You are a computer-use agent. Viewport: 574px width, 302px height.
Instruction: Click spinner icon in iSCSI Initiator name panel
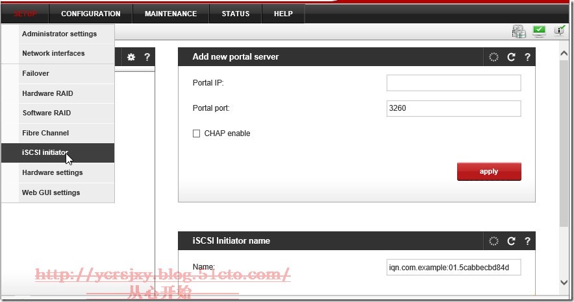(x=493, y=241)
